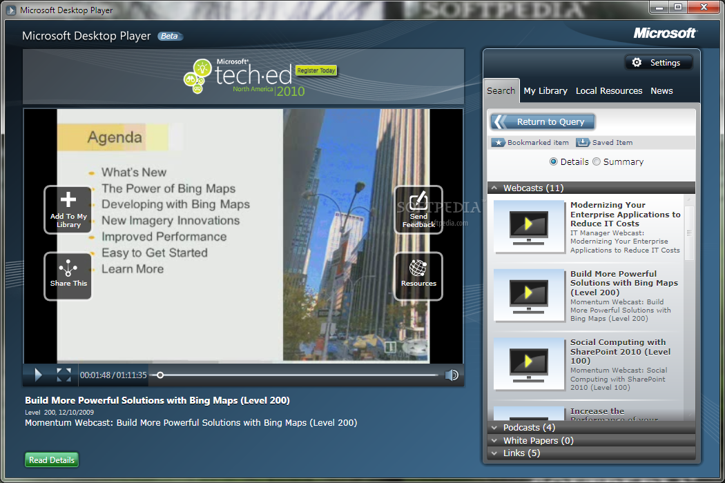Click the Share This overlay icon

pos(68,276)
